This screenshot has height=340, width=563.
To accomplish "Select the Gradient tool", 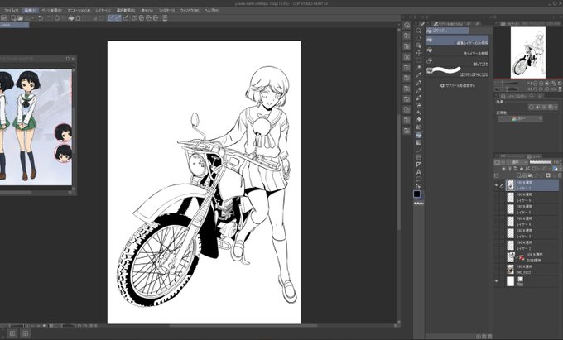I will [x=418, y=142].
